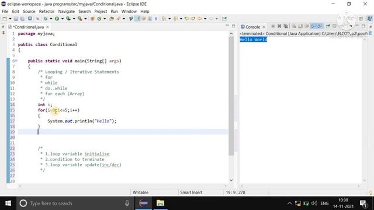Open the Window menu

(129, 12)
